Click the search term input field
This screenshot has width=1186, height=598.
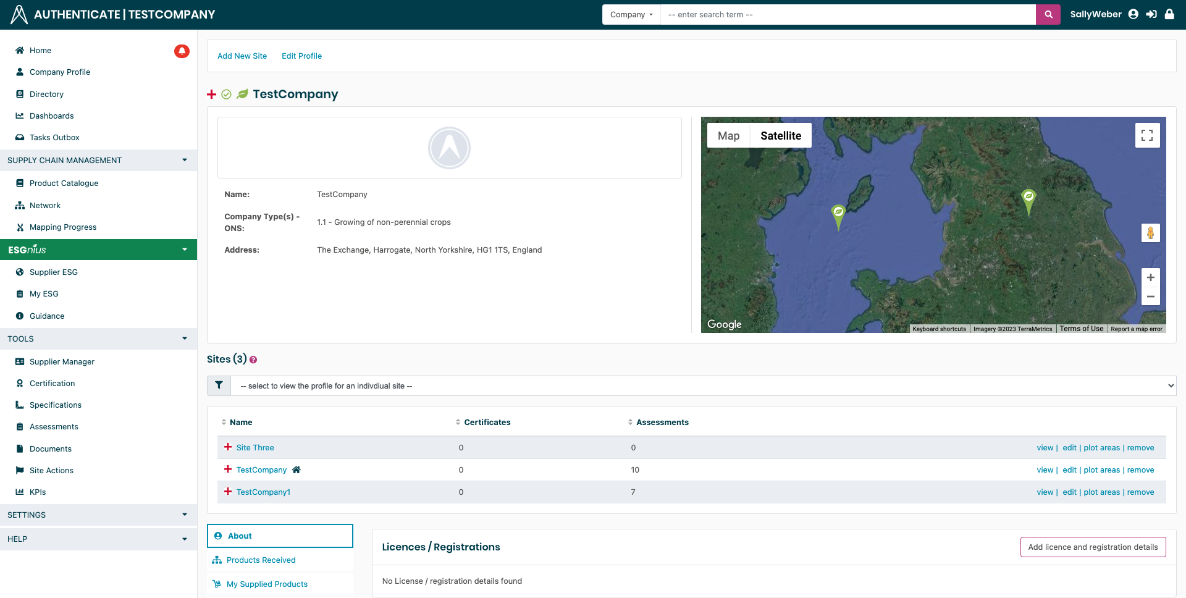(x=847, y=15)
